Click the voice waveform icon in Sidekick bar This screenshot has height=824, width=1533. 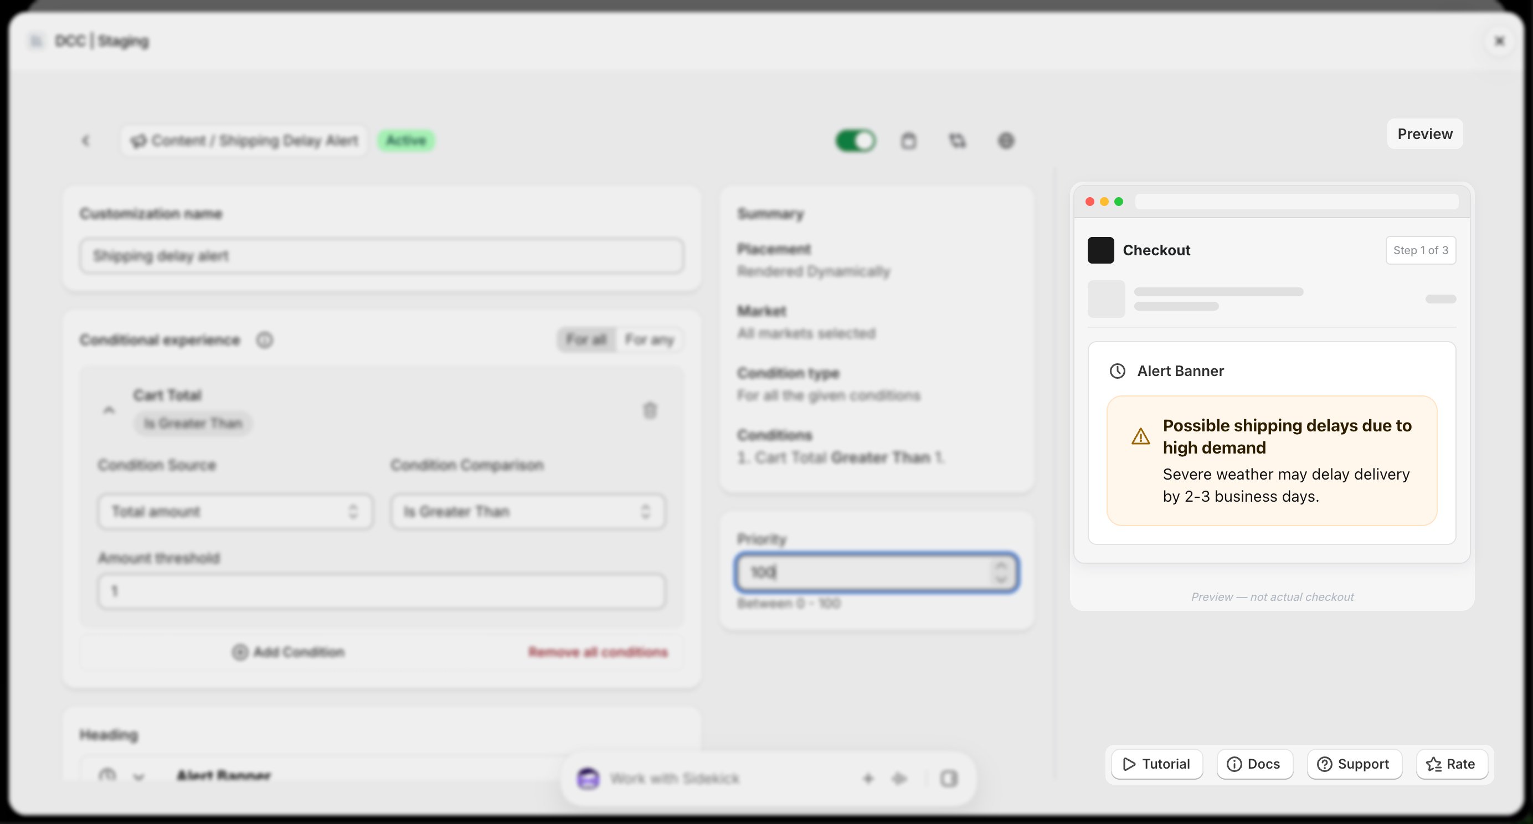(x=899, y=778)
